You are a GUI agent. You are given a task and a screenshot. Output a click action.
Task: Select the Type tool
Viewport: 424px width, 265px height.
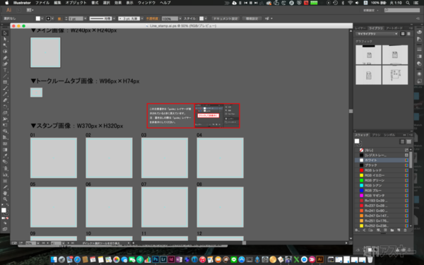coord(5,70)
